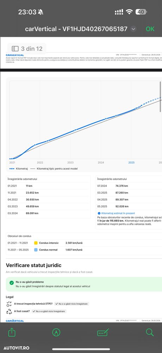Select the 01.2021 11 km odometer row
The height and width of the screenshot is (353, 162).
[48, 186]
